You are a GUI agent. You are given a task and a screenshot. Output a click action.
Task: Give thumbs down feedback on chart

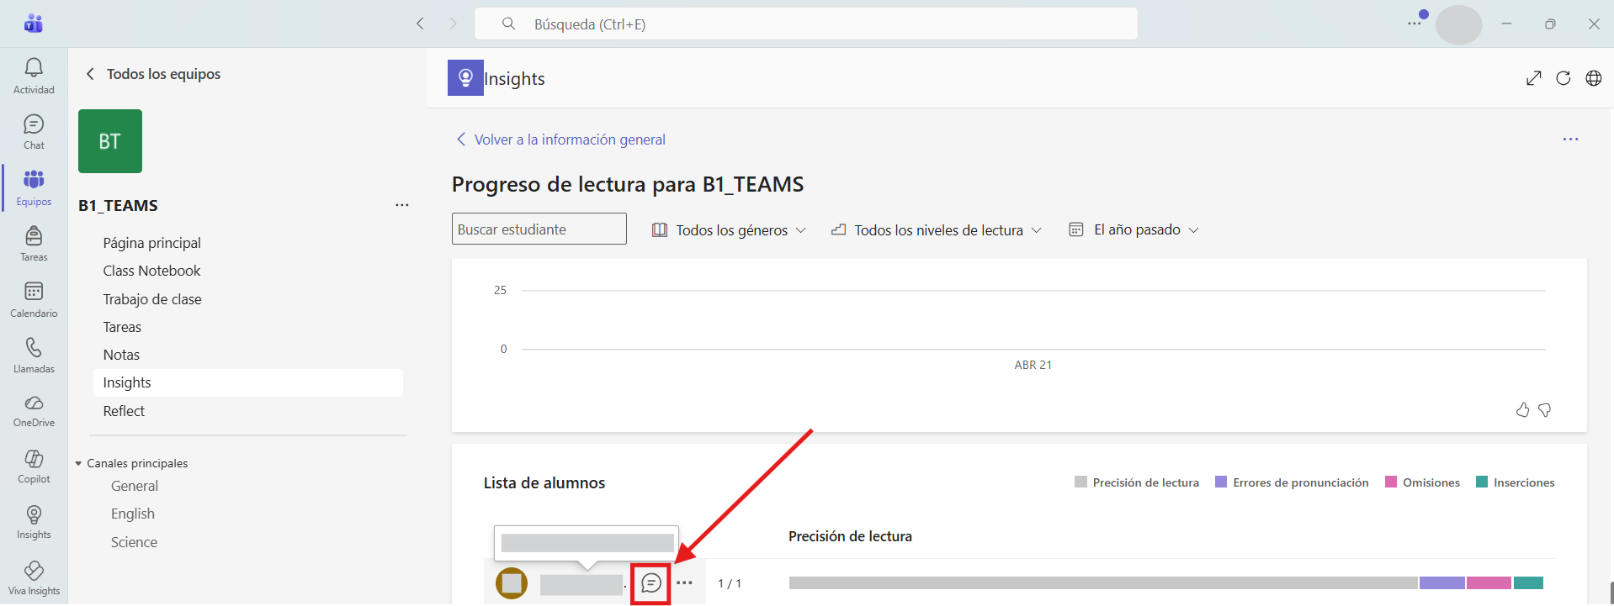tap(1545, 410)
